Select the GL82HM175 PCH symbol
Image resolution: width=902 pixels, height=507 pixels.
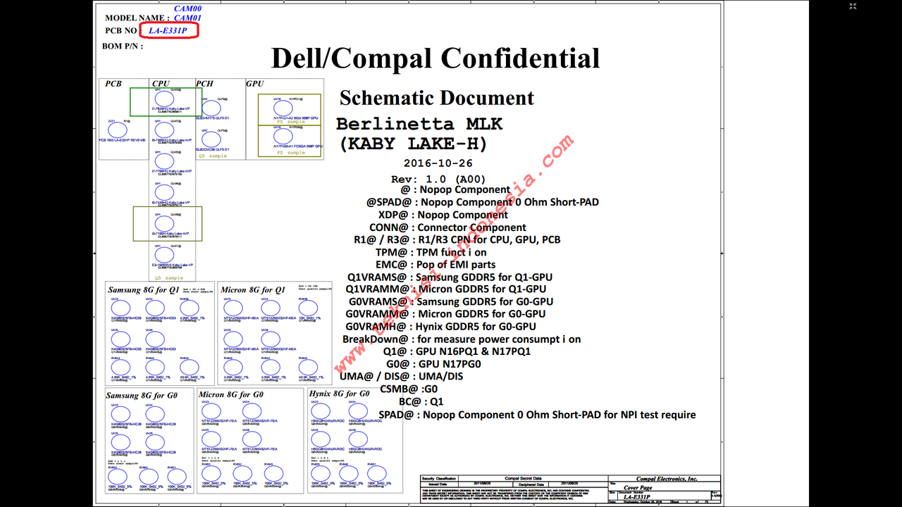212,108
